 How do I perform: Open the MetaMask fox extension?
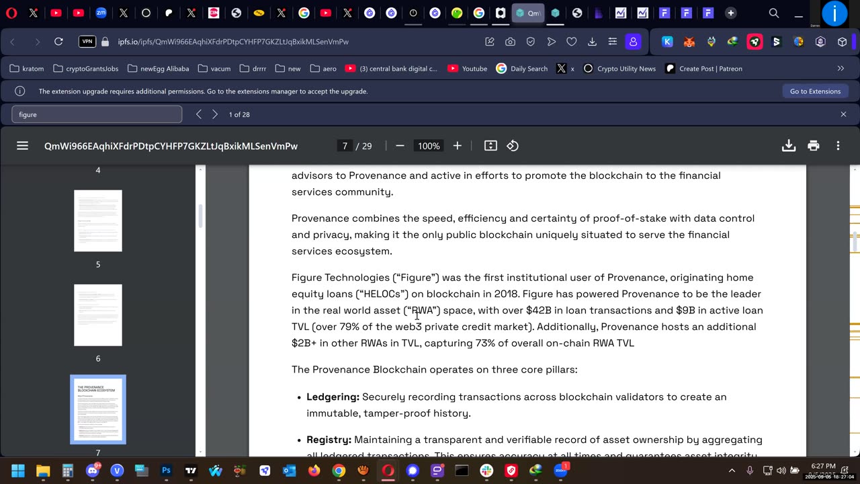[689, 42]
